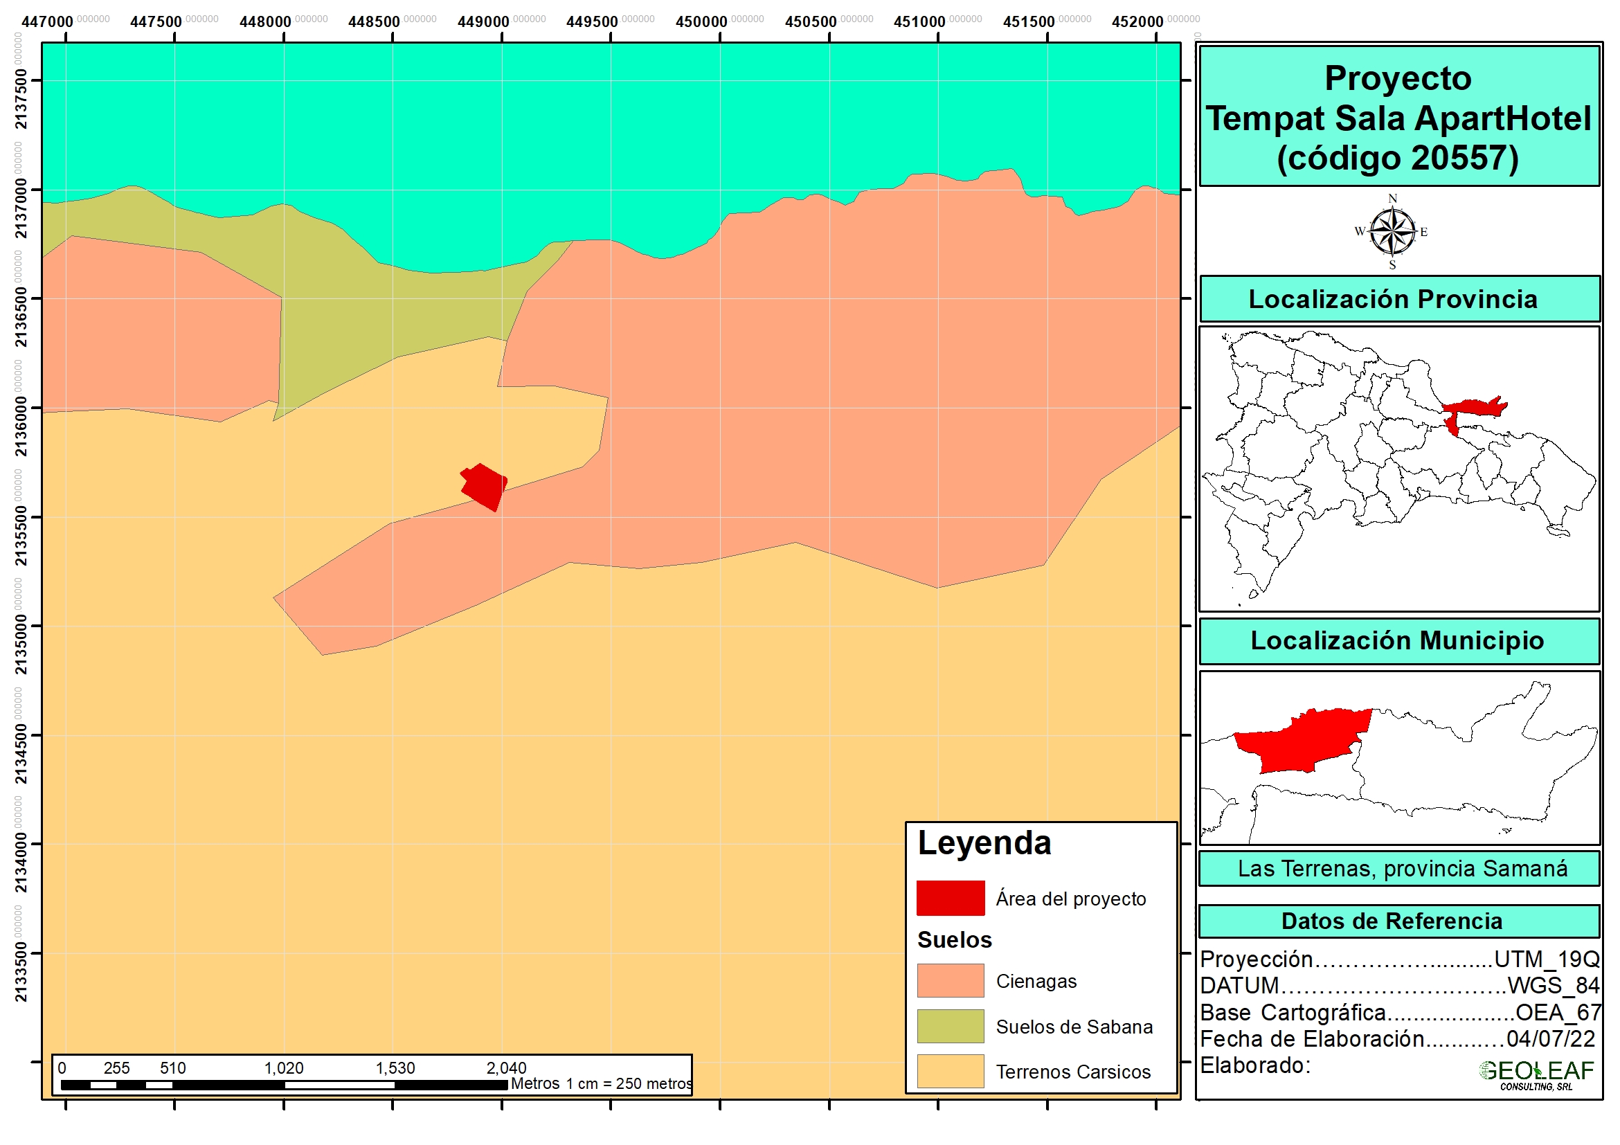Click the Proyecto Tempat Sala ApartHotel title box
Screen dimensions: 1620x1145
click(1398, 117)
